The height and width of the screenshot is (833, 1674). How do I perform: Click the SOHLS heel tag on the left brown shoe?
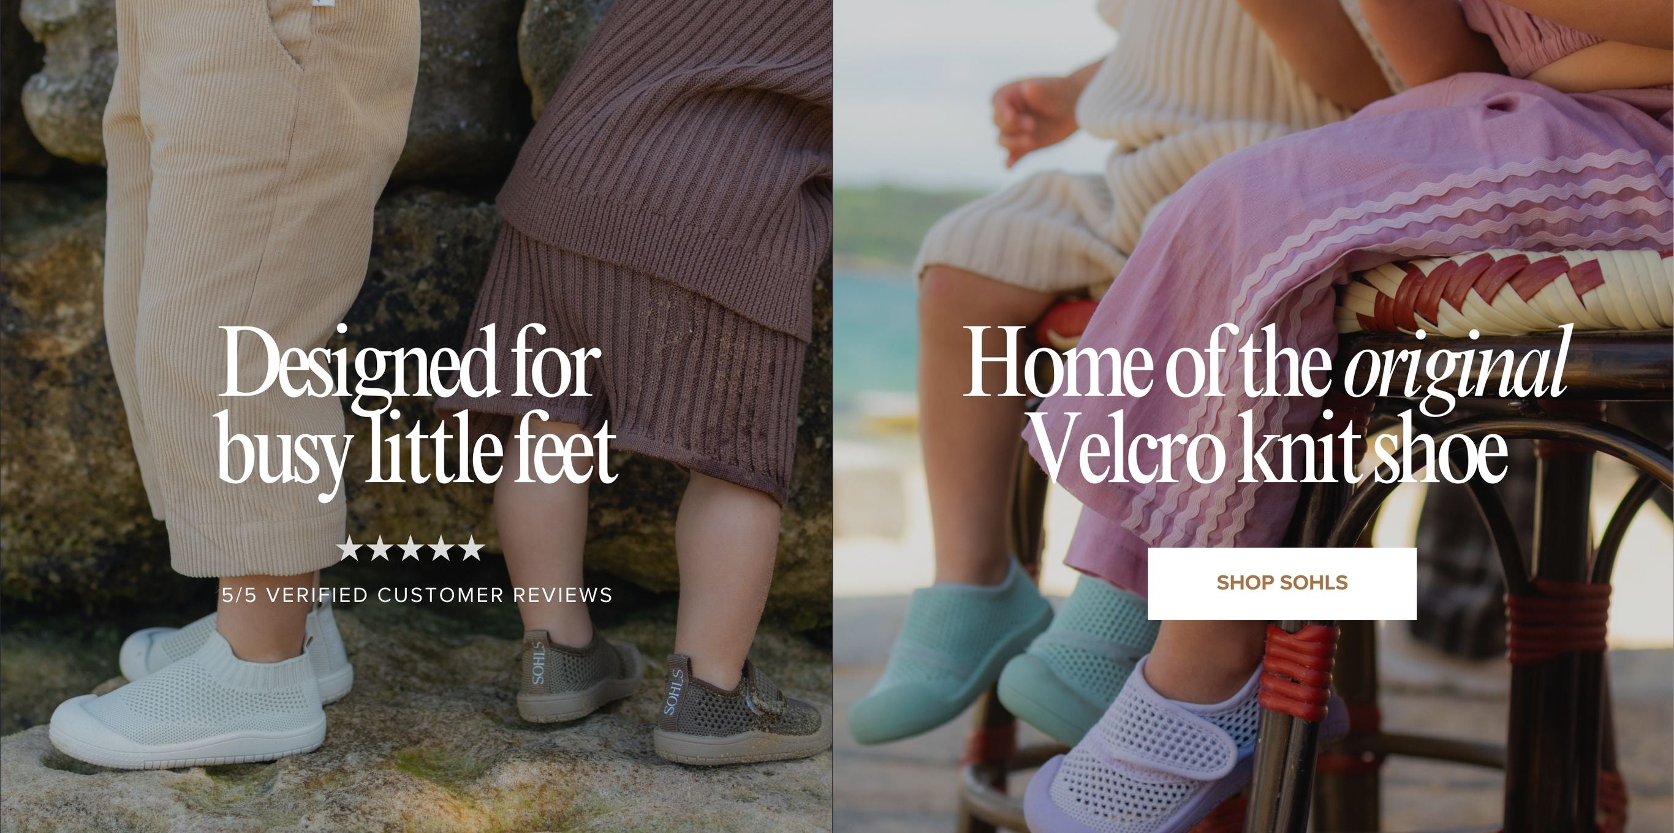pyautogui.click(x=538, y=662)
